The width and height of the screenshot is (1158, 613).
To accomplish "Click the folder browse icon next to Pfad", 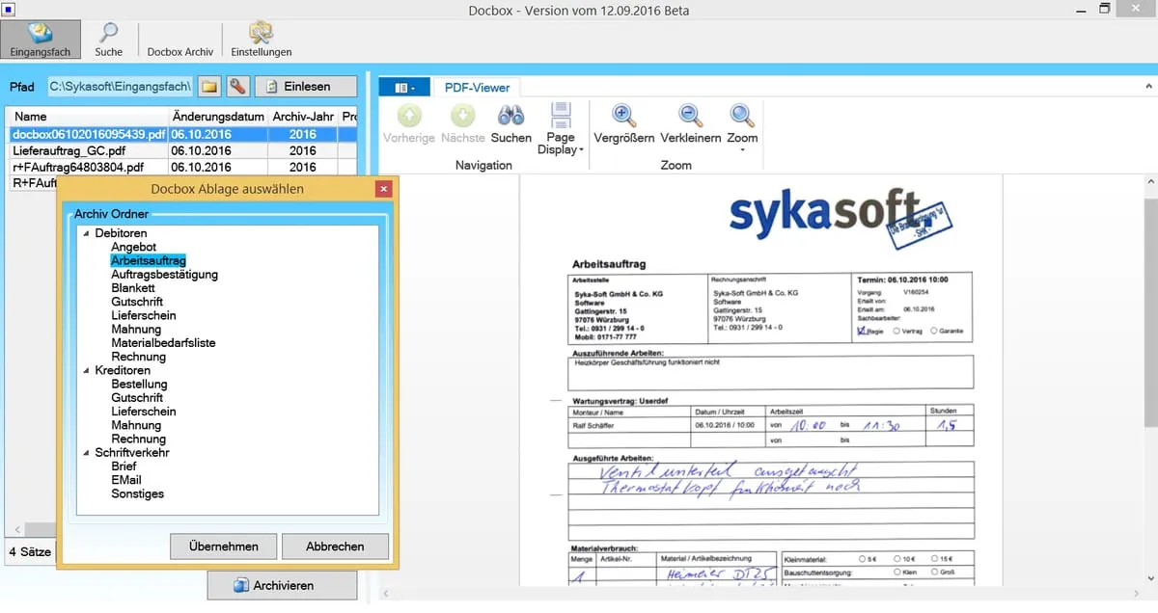I will [x=209, y=87].
